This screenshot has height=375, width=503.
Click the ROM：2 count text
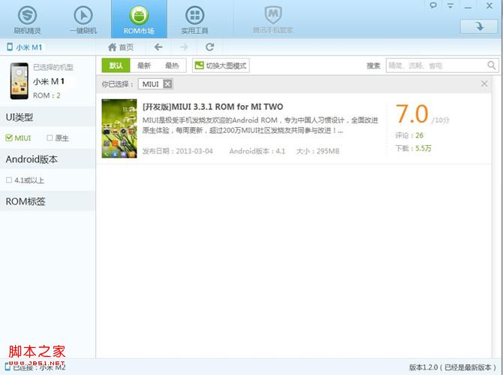47,95
